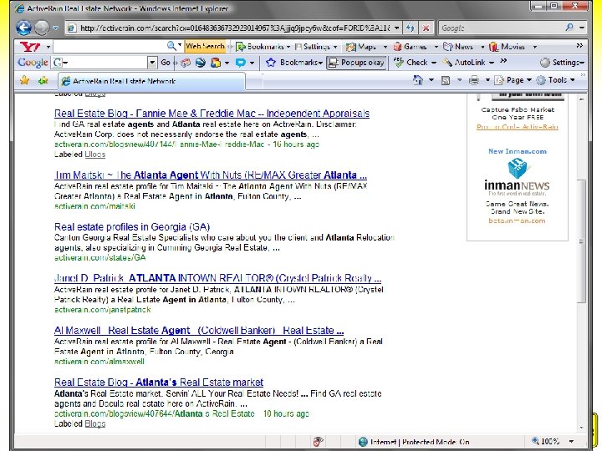The image size is (602, 451).
Task: Click the Home page icon
Action: coord(418,80)
